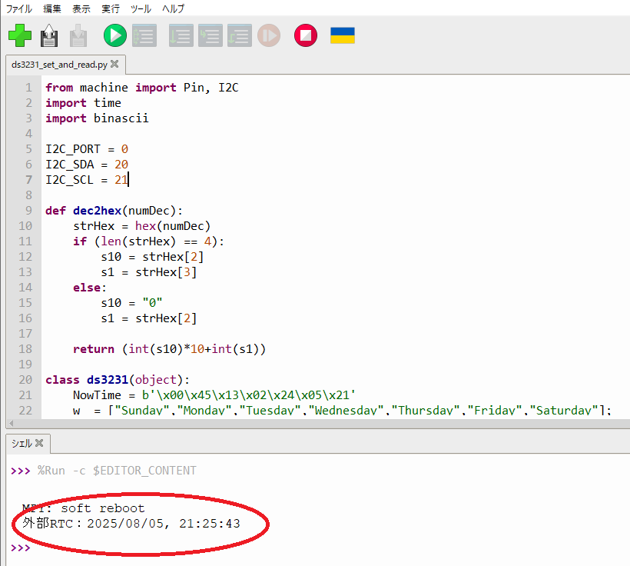Screen dimensions: 630x566
Task: Open the ツール menu
Action: (141, 9)
